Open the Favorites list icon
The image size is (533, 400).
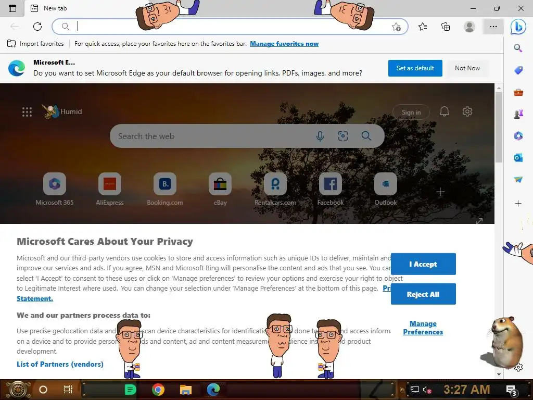click(423, 27)
